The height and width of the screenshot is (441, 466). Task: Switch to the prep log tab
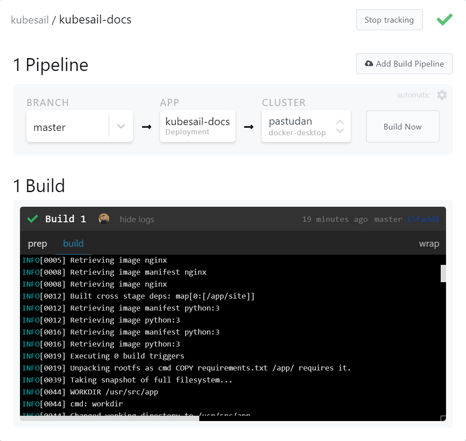pos(37,244)
